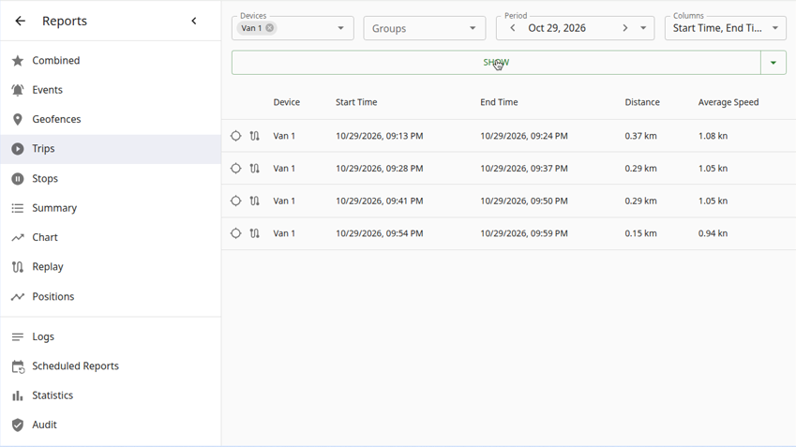The image size is (796, 447).
Task: Click the play icon beside Trips
Action: point(18,149)
